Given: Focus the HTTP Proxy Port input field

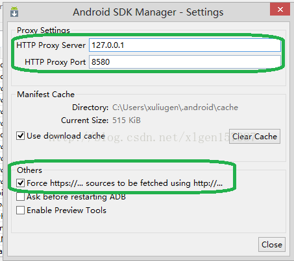Looking at the screenshot, I should pos(185,62).
